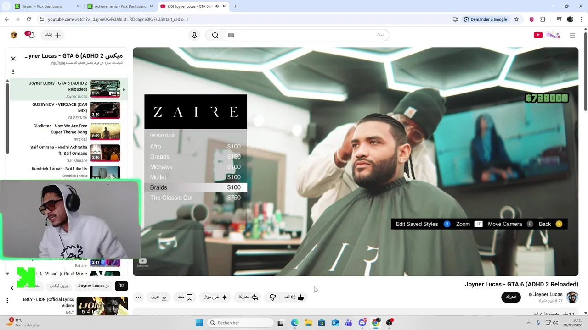Open Windows Start menu
This screenshot has width=588, height=330.
[199, 323]
